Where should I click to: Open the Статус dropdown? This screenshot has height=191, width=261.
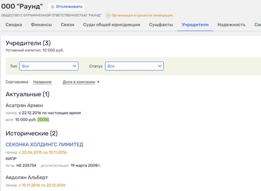pos(134,66)
